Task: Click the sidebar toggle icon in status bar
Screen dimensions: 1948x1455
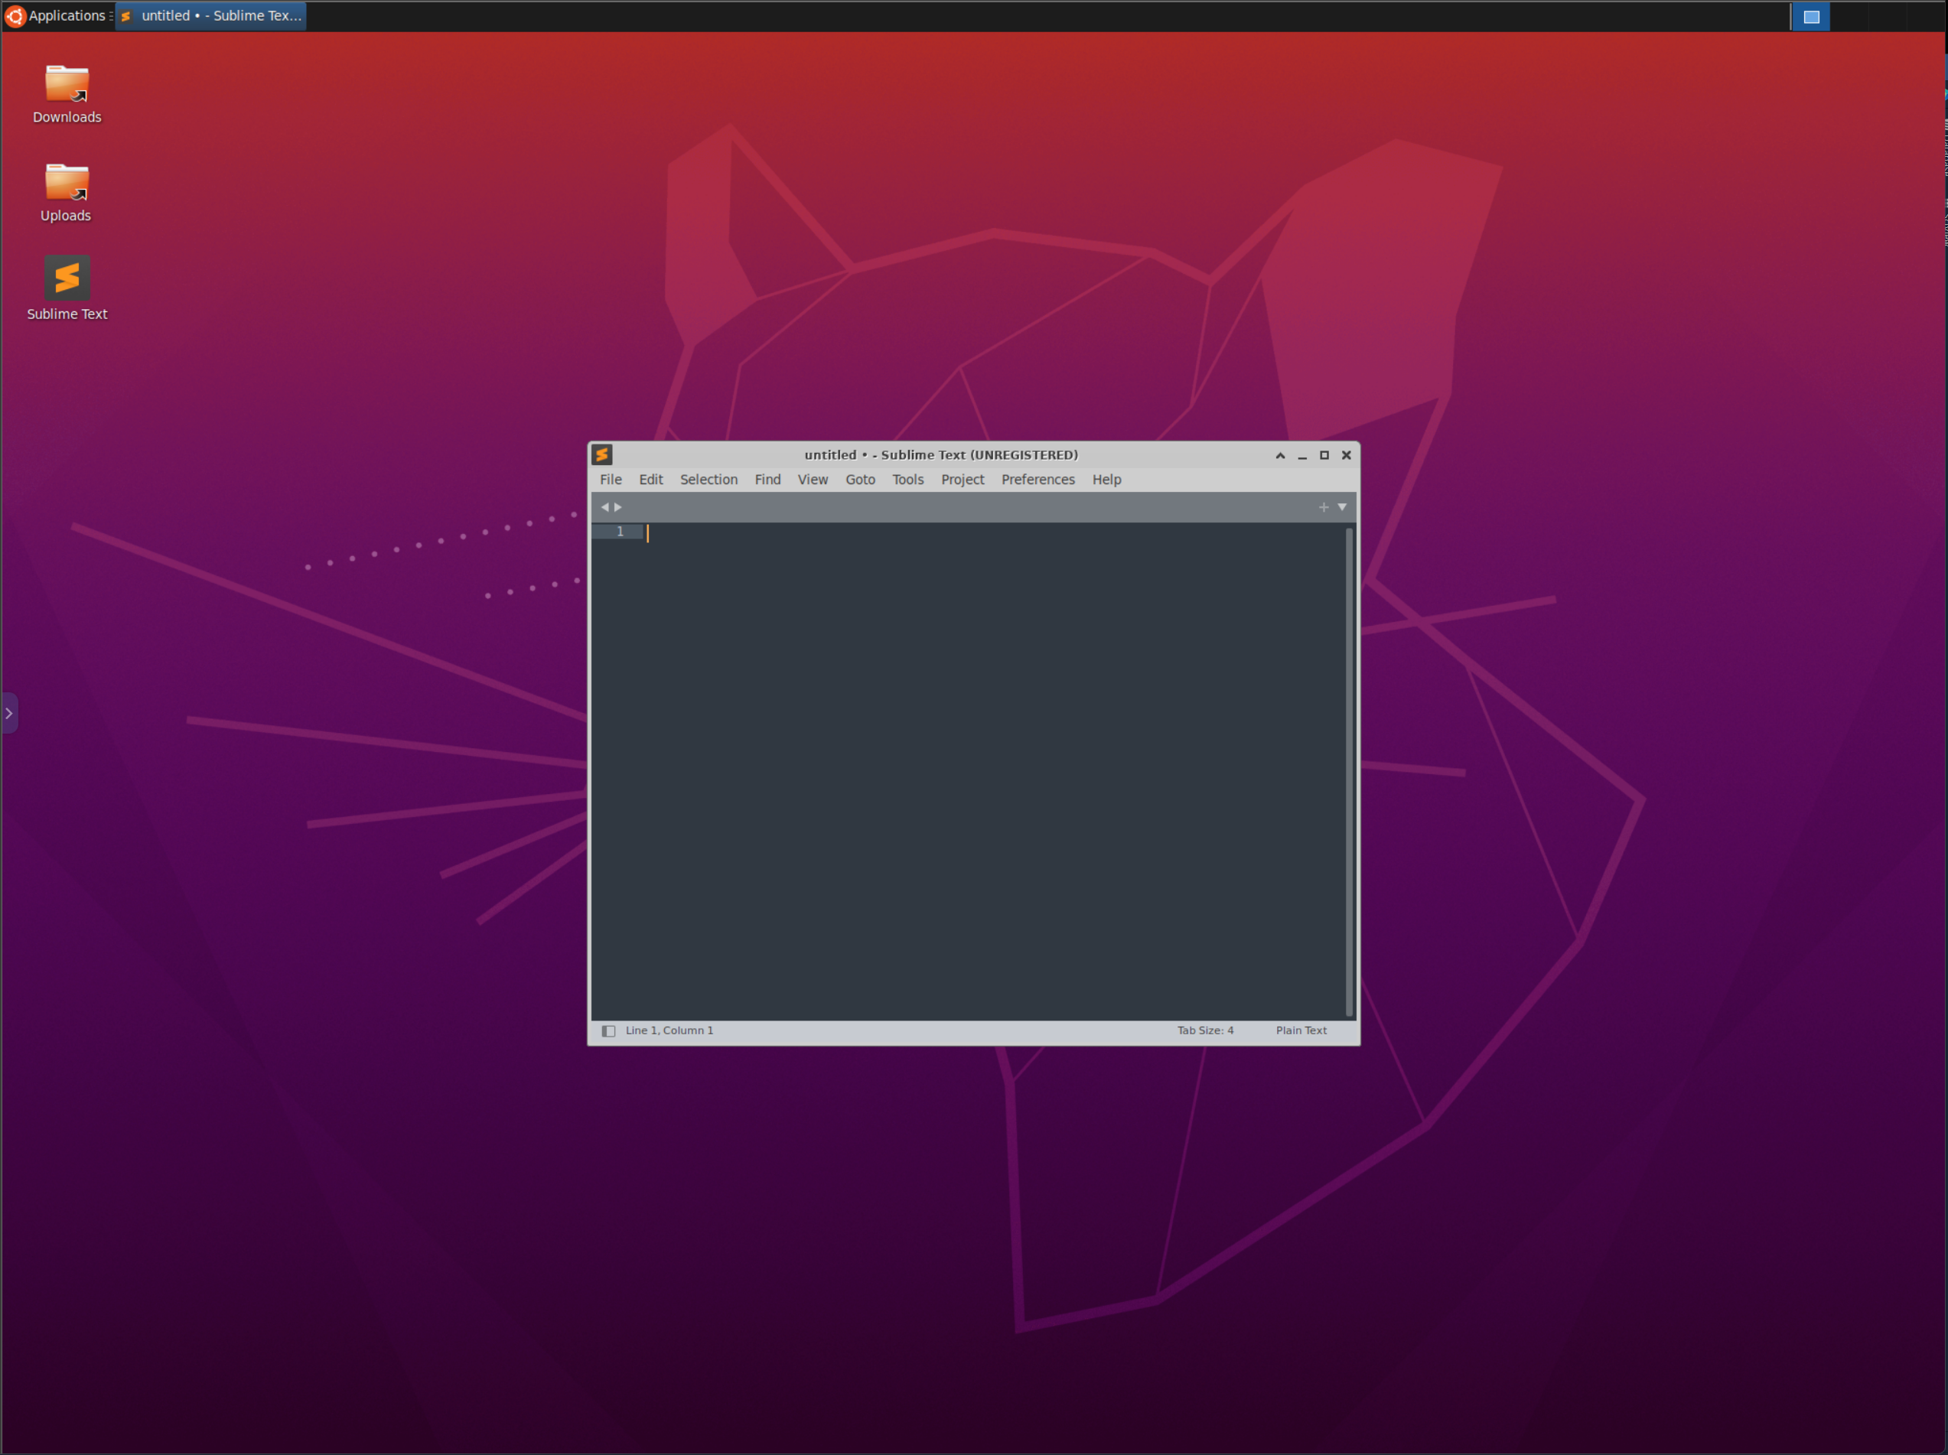Action: coord(608,1030)
